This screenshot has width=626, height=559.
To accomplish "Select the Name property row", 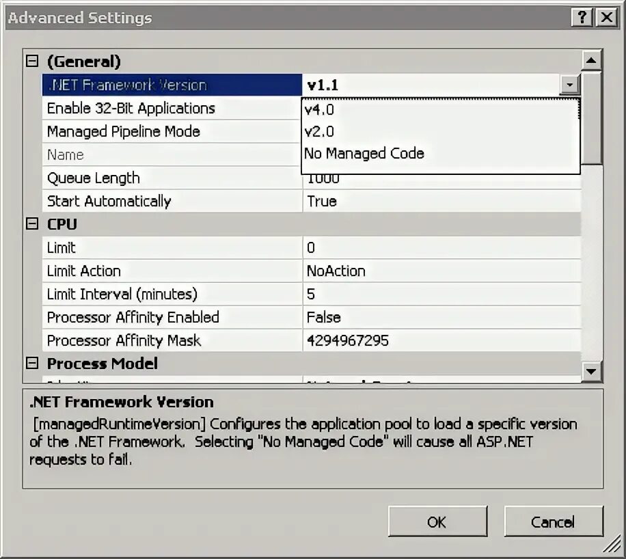I will click(x=172, y=154).
